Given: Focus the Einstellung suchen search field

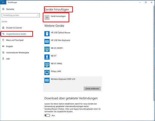Looking at the screenshot, I should tap(21, 15).
